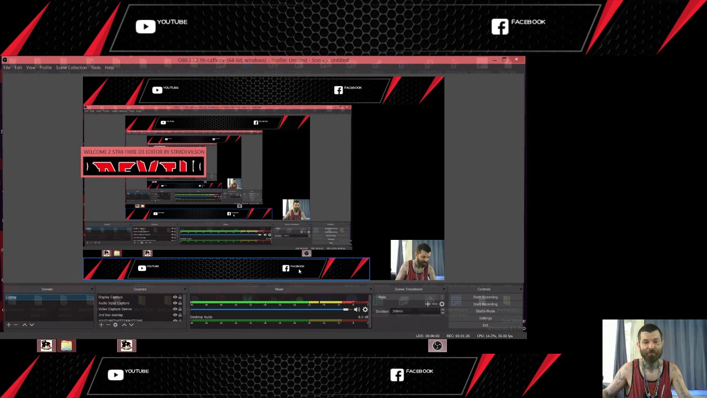Move the scene down in the Scenes list
This screenshot has width=707, height=398.
click(31, 325)
